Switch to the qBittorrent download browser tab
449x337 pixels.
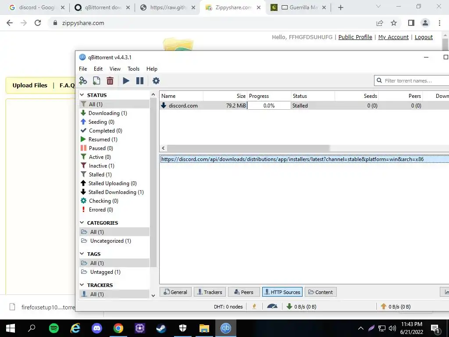[102, 7]
